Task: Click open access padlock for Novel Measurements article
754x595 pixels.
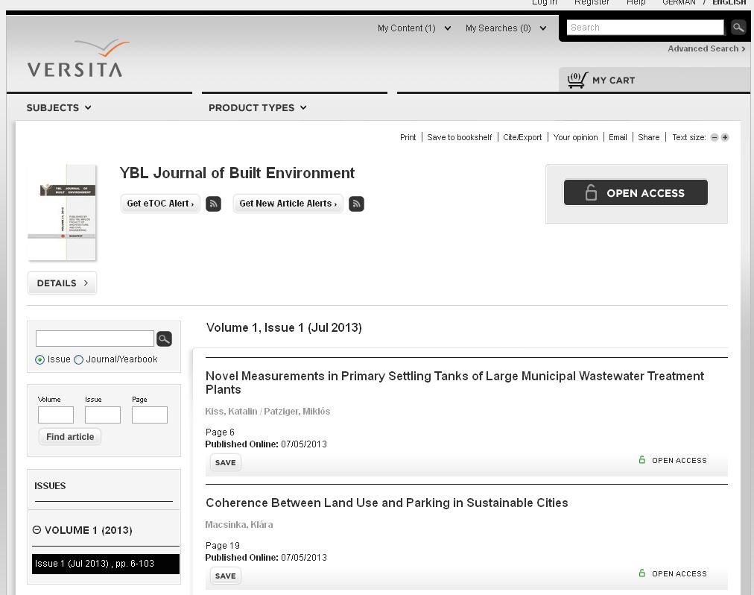Action: 642,460
